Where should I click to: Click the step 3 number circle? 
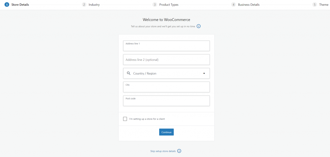pos(155,5)
